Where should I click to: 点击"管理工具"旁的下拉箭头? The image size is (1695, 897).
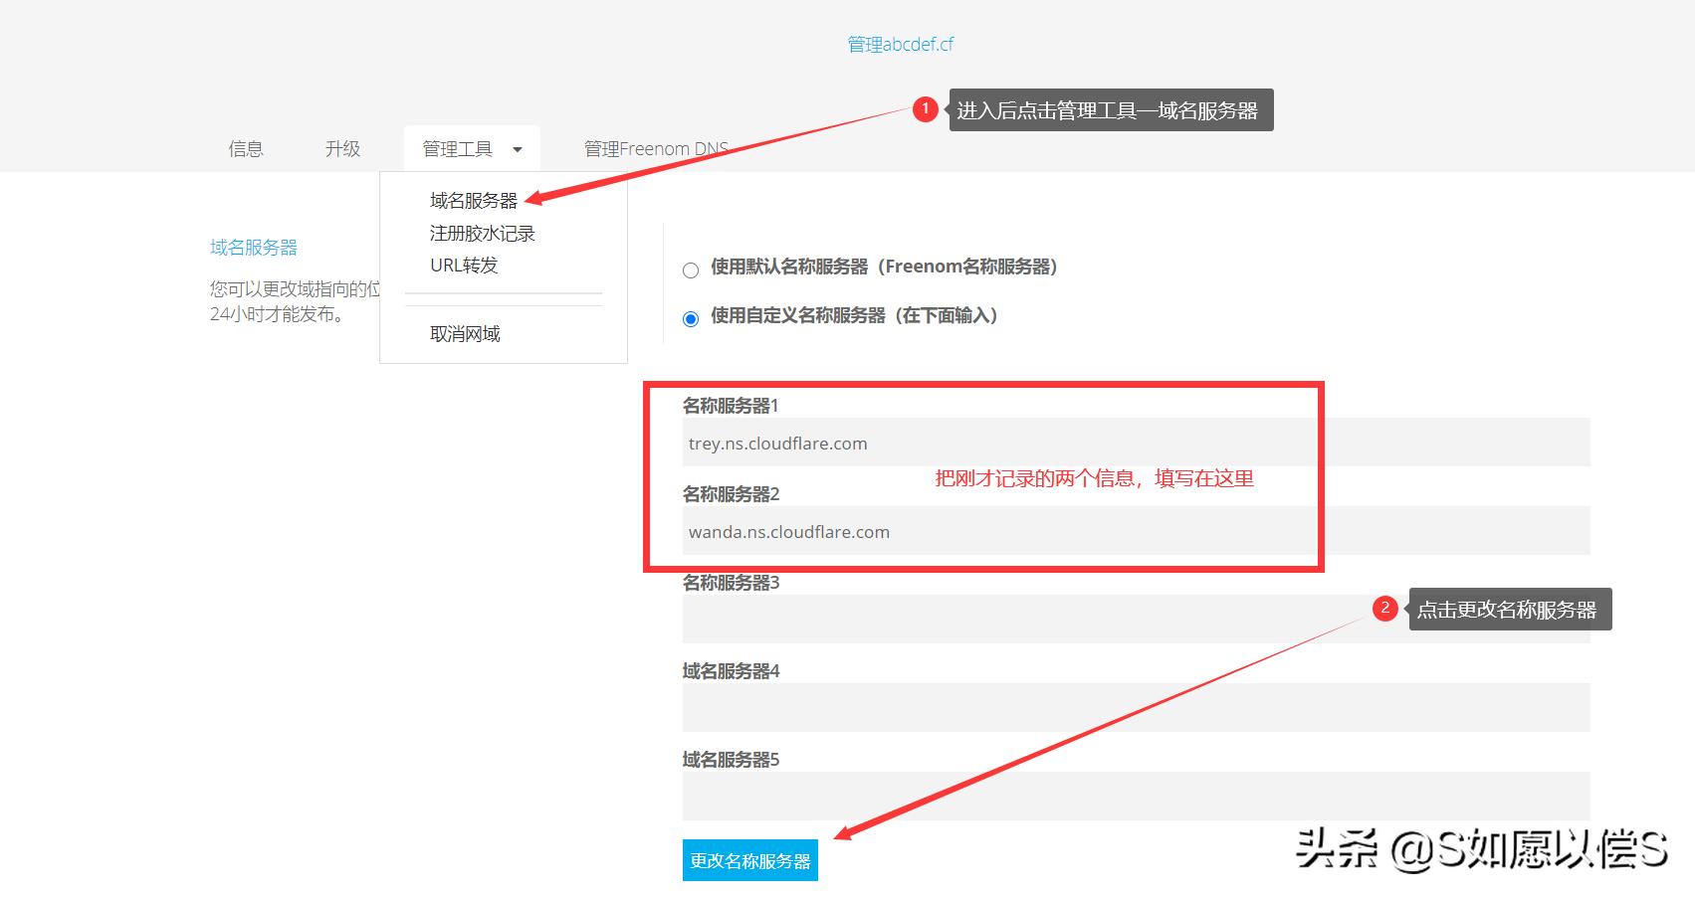point(517,149)
